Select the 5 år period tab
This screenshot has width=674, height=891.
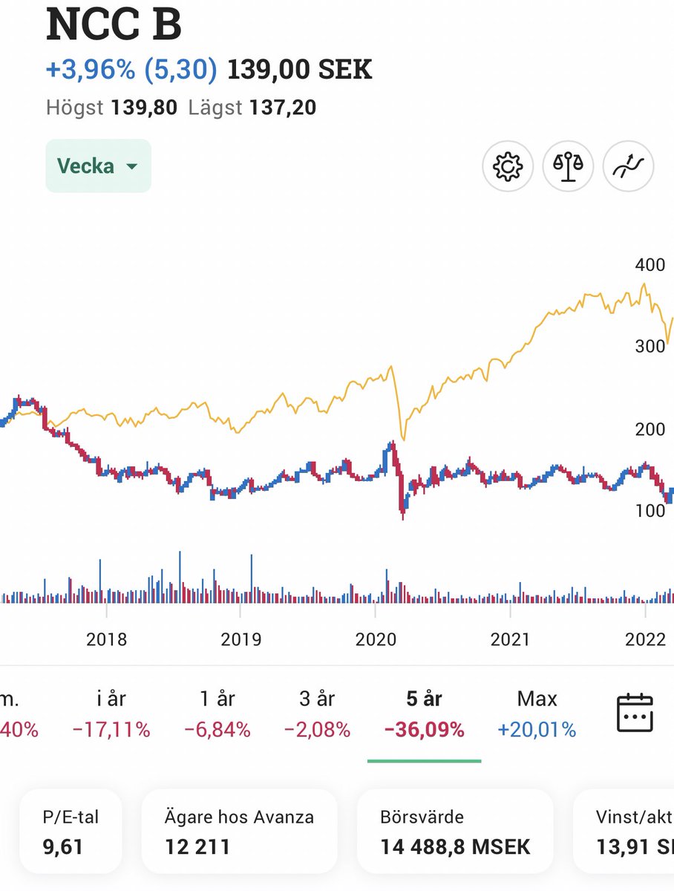(x=425, y=714)
